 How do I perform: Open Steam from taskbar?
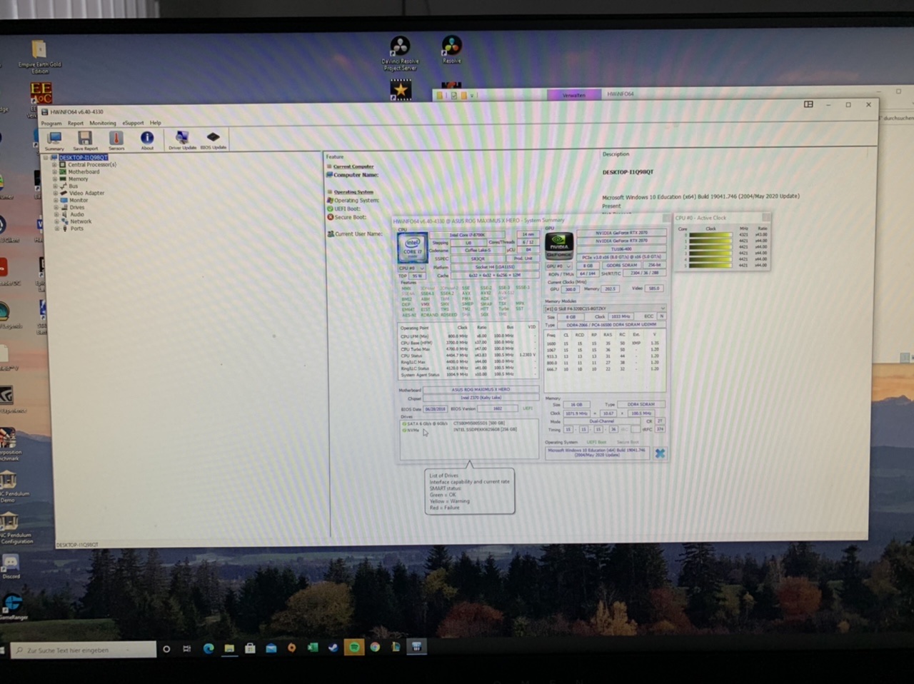333,648
